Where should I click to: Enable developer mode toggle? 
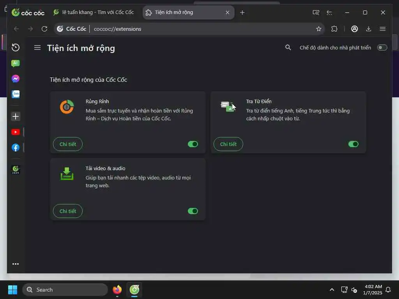coord(382,47)
